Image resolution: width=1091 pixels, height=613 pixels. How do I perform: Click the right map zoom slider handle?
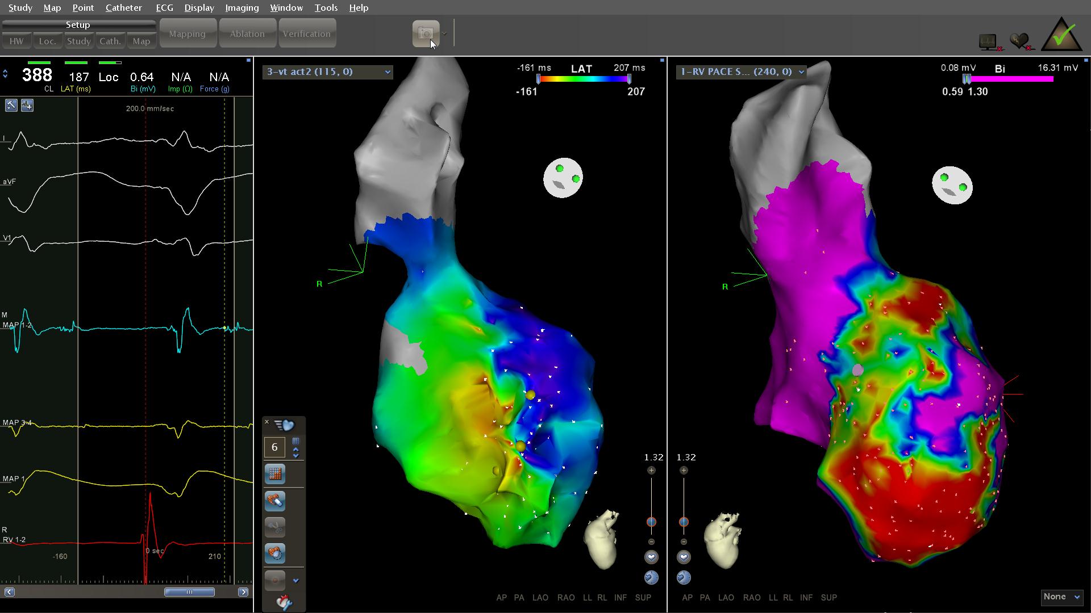click(684, 522)
